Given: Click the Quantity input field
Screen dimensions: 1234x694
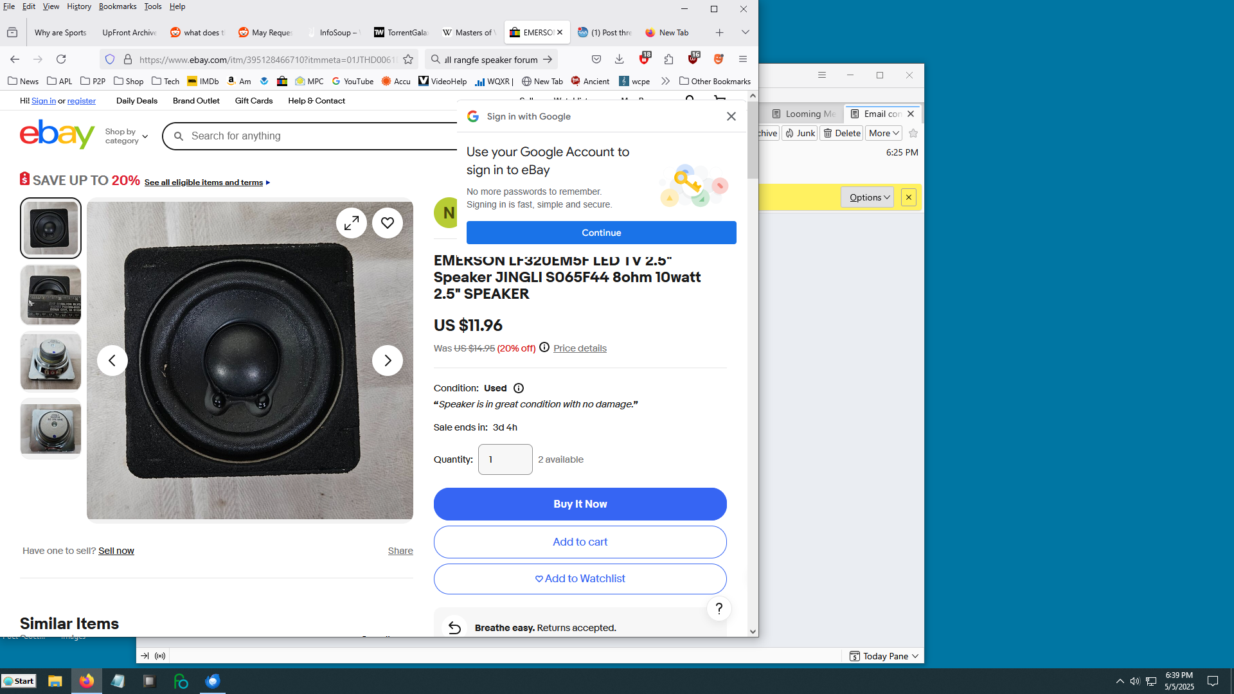Looking at the screenshot, I should pos(505,459).
